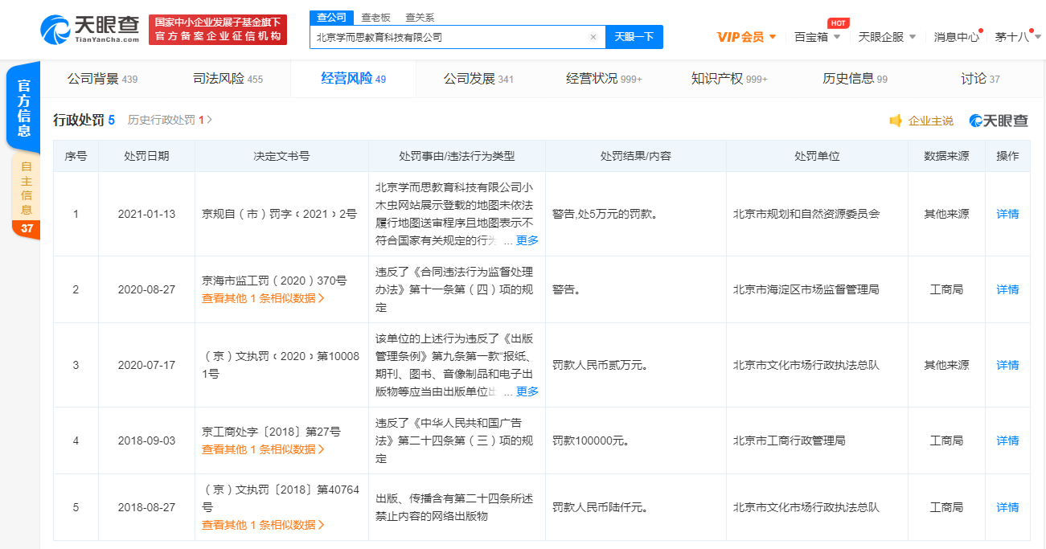Select the 查关系 search tab
Viewport: 1046px width, 549px height.
tap(420, 17)
